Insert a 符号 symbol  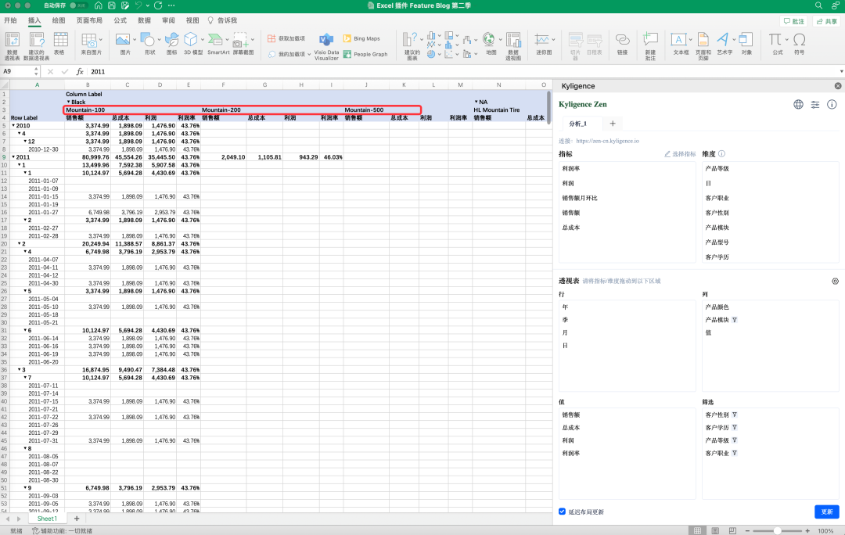[799, 44]
